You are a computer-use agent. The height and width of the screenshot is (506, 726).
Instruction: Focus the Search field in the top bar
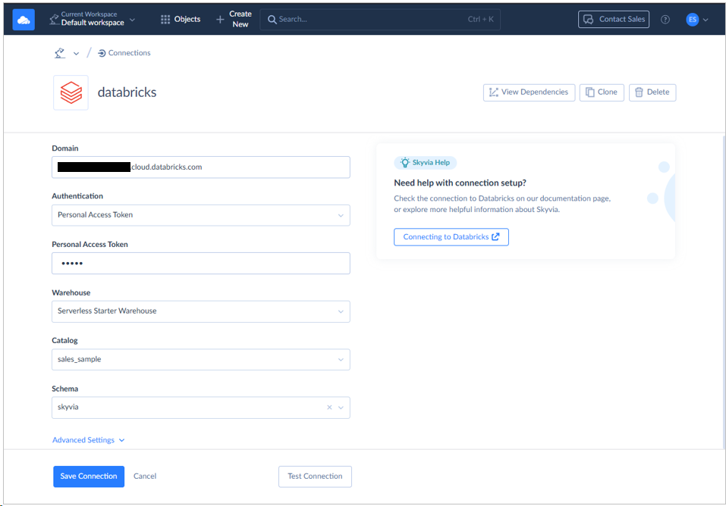[x=380, y=20]
